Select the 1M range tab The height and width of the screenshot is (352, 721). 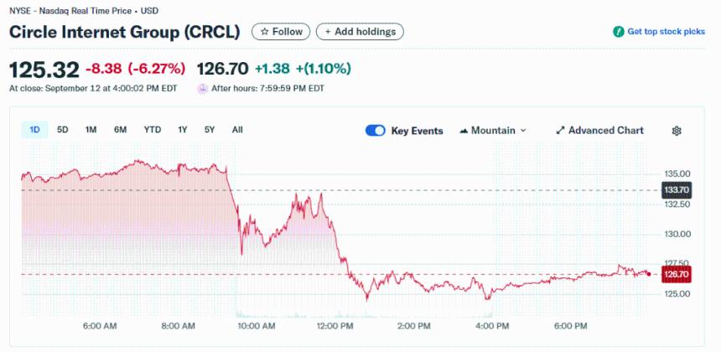[x=91, y=130]
